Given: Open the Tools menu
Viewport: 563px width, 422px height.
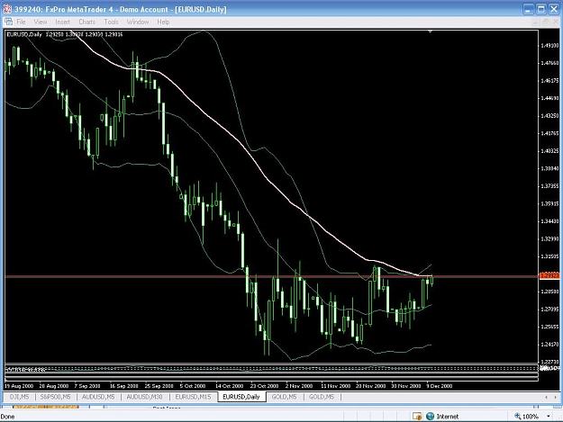Looking at the screenshot, I should coord(111,22).
